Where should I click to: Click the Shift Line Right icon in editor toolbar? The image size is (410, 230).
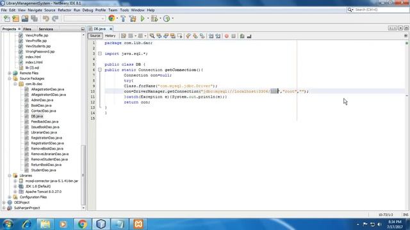pyautogui.click(x=218, y=36)
